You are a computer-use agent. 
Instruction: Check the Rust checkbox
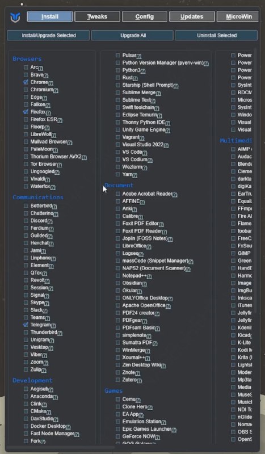coord(117,78)
